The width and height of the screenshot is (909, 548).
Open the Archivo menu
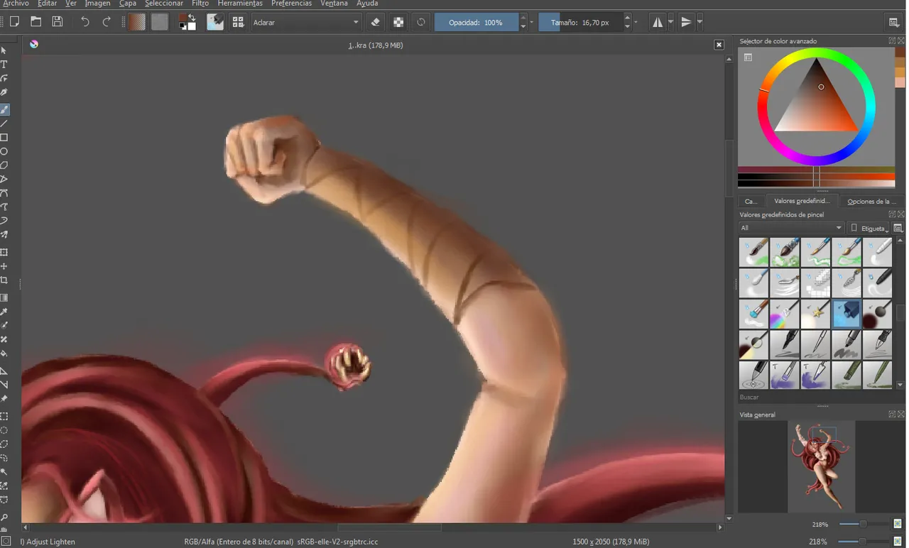tap(16, 4)
